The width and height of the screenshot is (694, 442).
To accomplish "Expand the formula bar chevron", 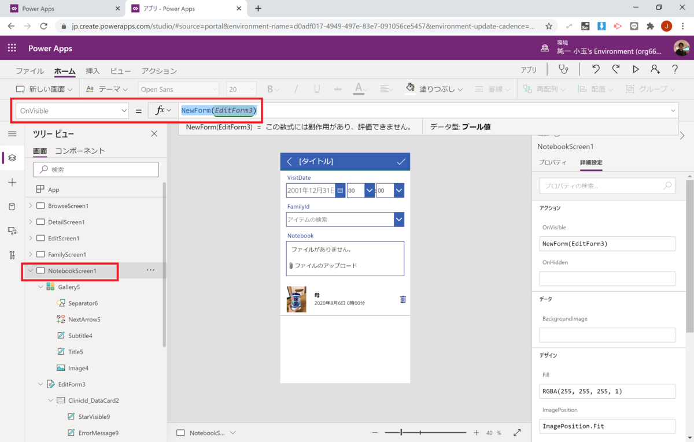I will click(673, 110).
